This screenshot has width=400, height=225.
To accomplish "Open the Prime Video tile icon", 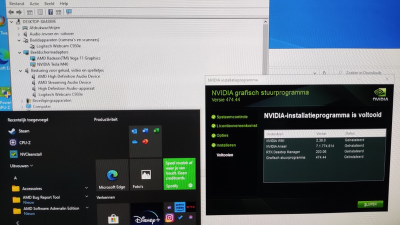I will [x=180, y=207].
